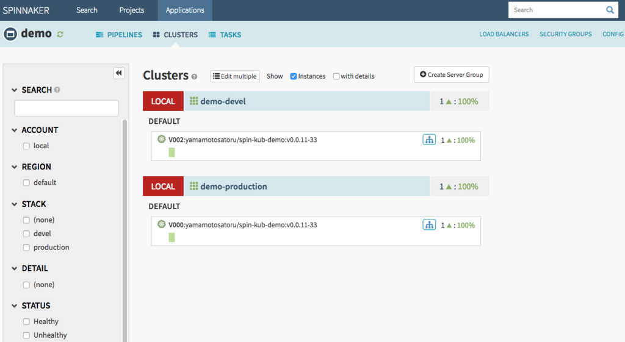Click the demo-devel cluster grid icon
Viewport: 625px width, 342px height.
(x=194, y=101)
